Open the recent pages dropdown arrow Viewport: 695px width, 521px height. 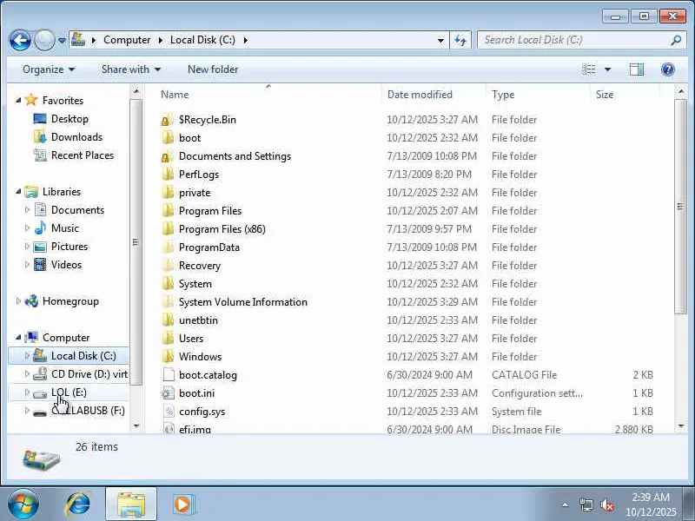coord(62,40)
